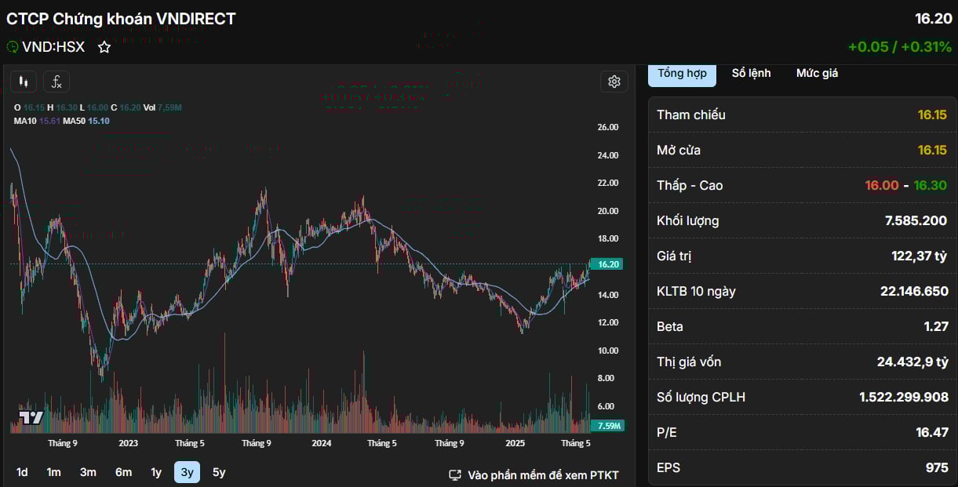Image resolution: width=958 pixels, height=487 pixels.
Task: Click the +0.05 / +0.31% price change
Action: (900, 47)
